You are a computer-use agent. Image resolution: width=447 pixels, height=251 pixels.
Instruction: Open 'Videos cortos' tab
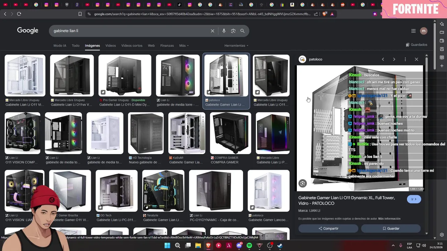(132, 46)
